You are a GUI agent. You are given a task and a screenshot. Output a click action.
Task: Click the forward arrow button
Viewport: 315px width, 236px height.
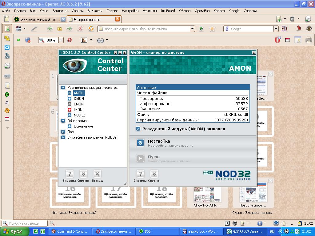point(69,29)
